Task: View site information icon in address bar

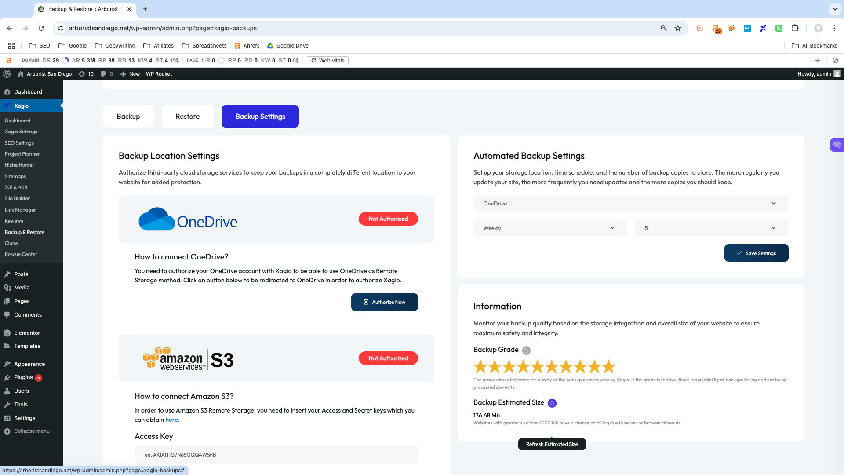Action: [x=60, y=28]
